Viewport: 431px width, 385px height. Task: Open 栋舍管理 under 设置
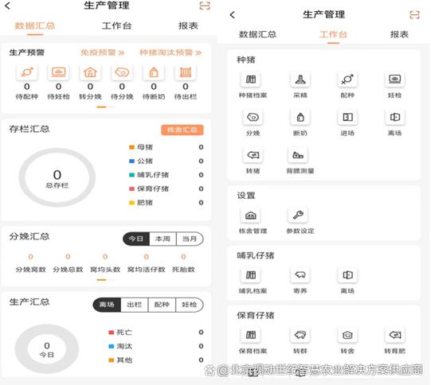click(x=251, y=216)
